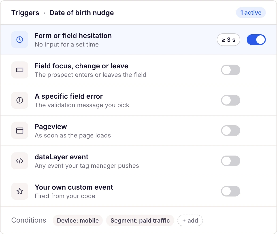
Task: Click the input field icon beside Field focus
Action: point(20,70)
